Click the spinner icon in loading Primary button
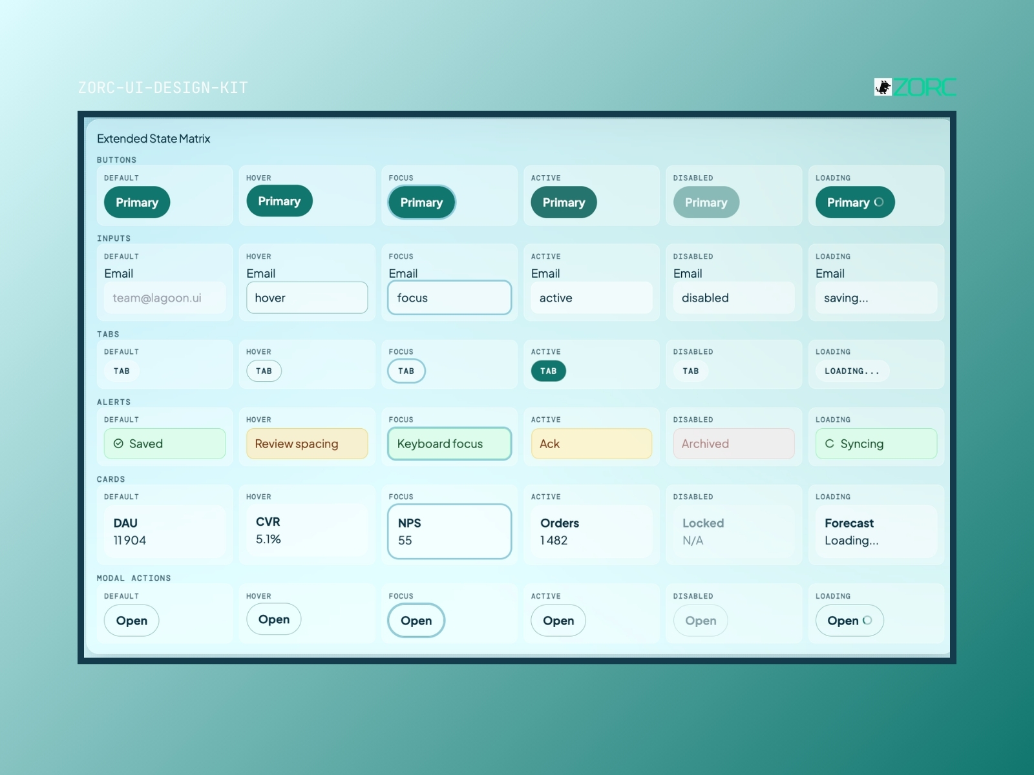 pyautogui.click(x=879, y=202)
